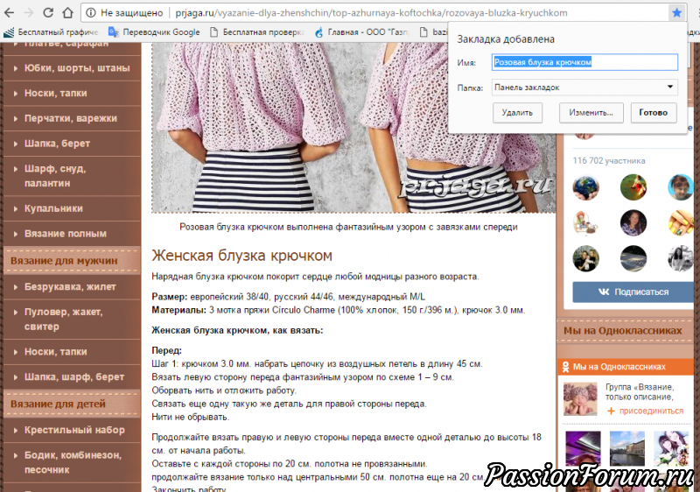Open 'Безрукавка, жилет' in the sidebar menu
Screen dimensions: 700x492
(71, 286)
